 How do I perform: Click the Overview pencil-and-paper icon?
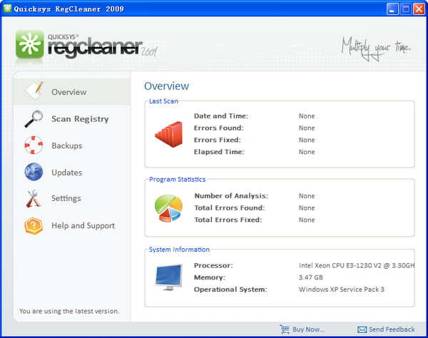coord(34,91)
